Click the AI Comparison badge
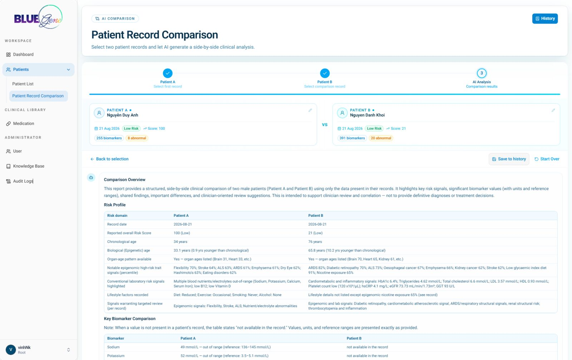The height and width of the screenshot is (360, 572). click(x=115, y=19)
